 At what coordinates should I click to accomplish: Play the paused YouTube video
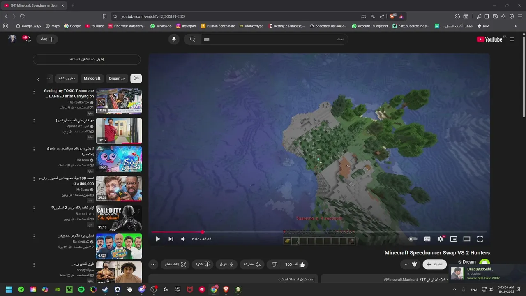[158, 239]
